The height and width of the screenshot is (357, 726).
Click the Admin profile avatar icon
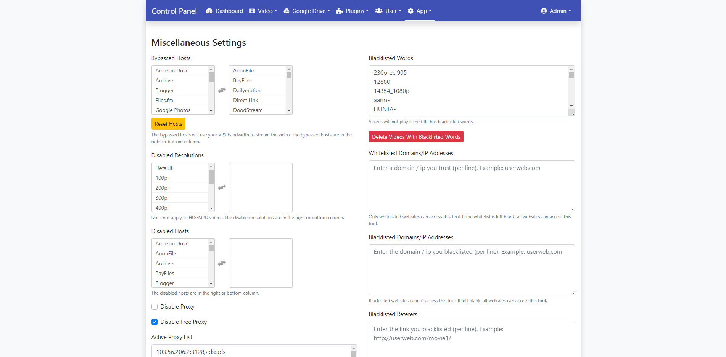pos(544,11)
